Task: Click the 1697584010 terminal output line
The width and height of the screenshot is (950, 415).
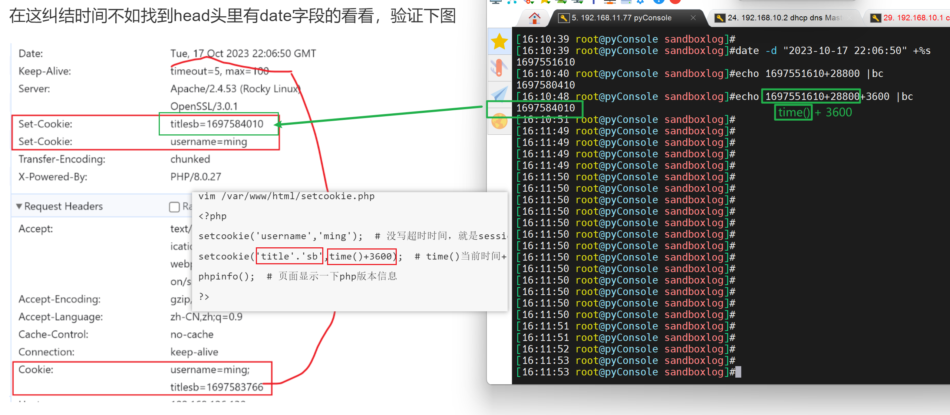Action: 545,108
